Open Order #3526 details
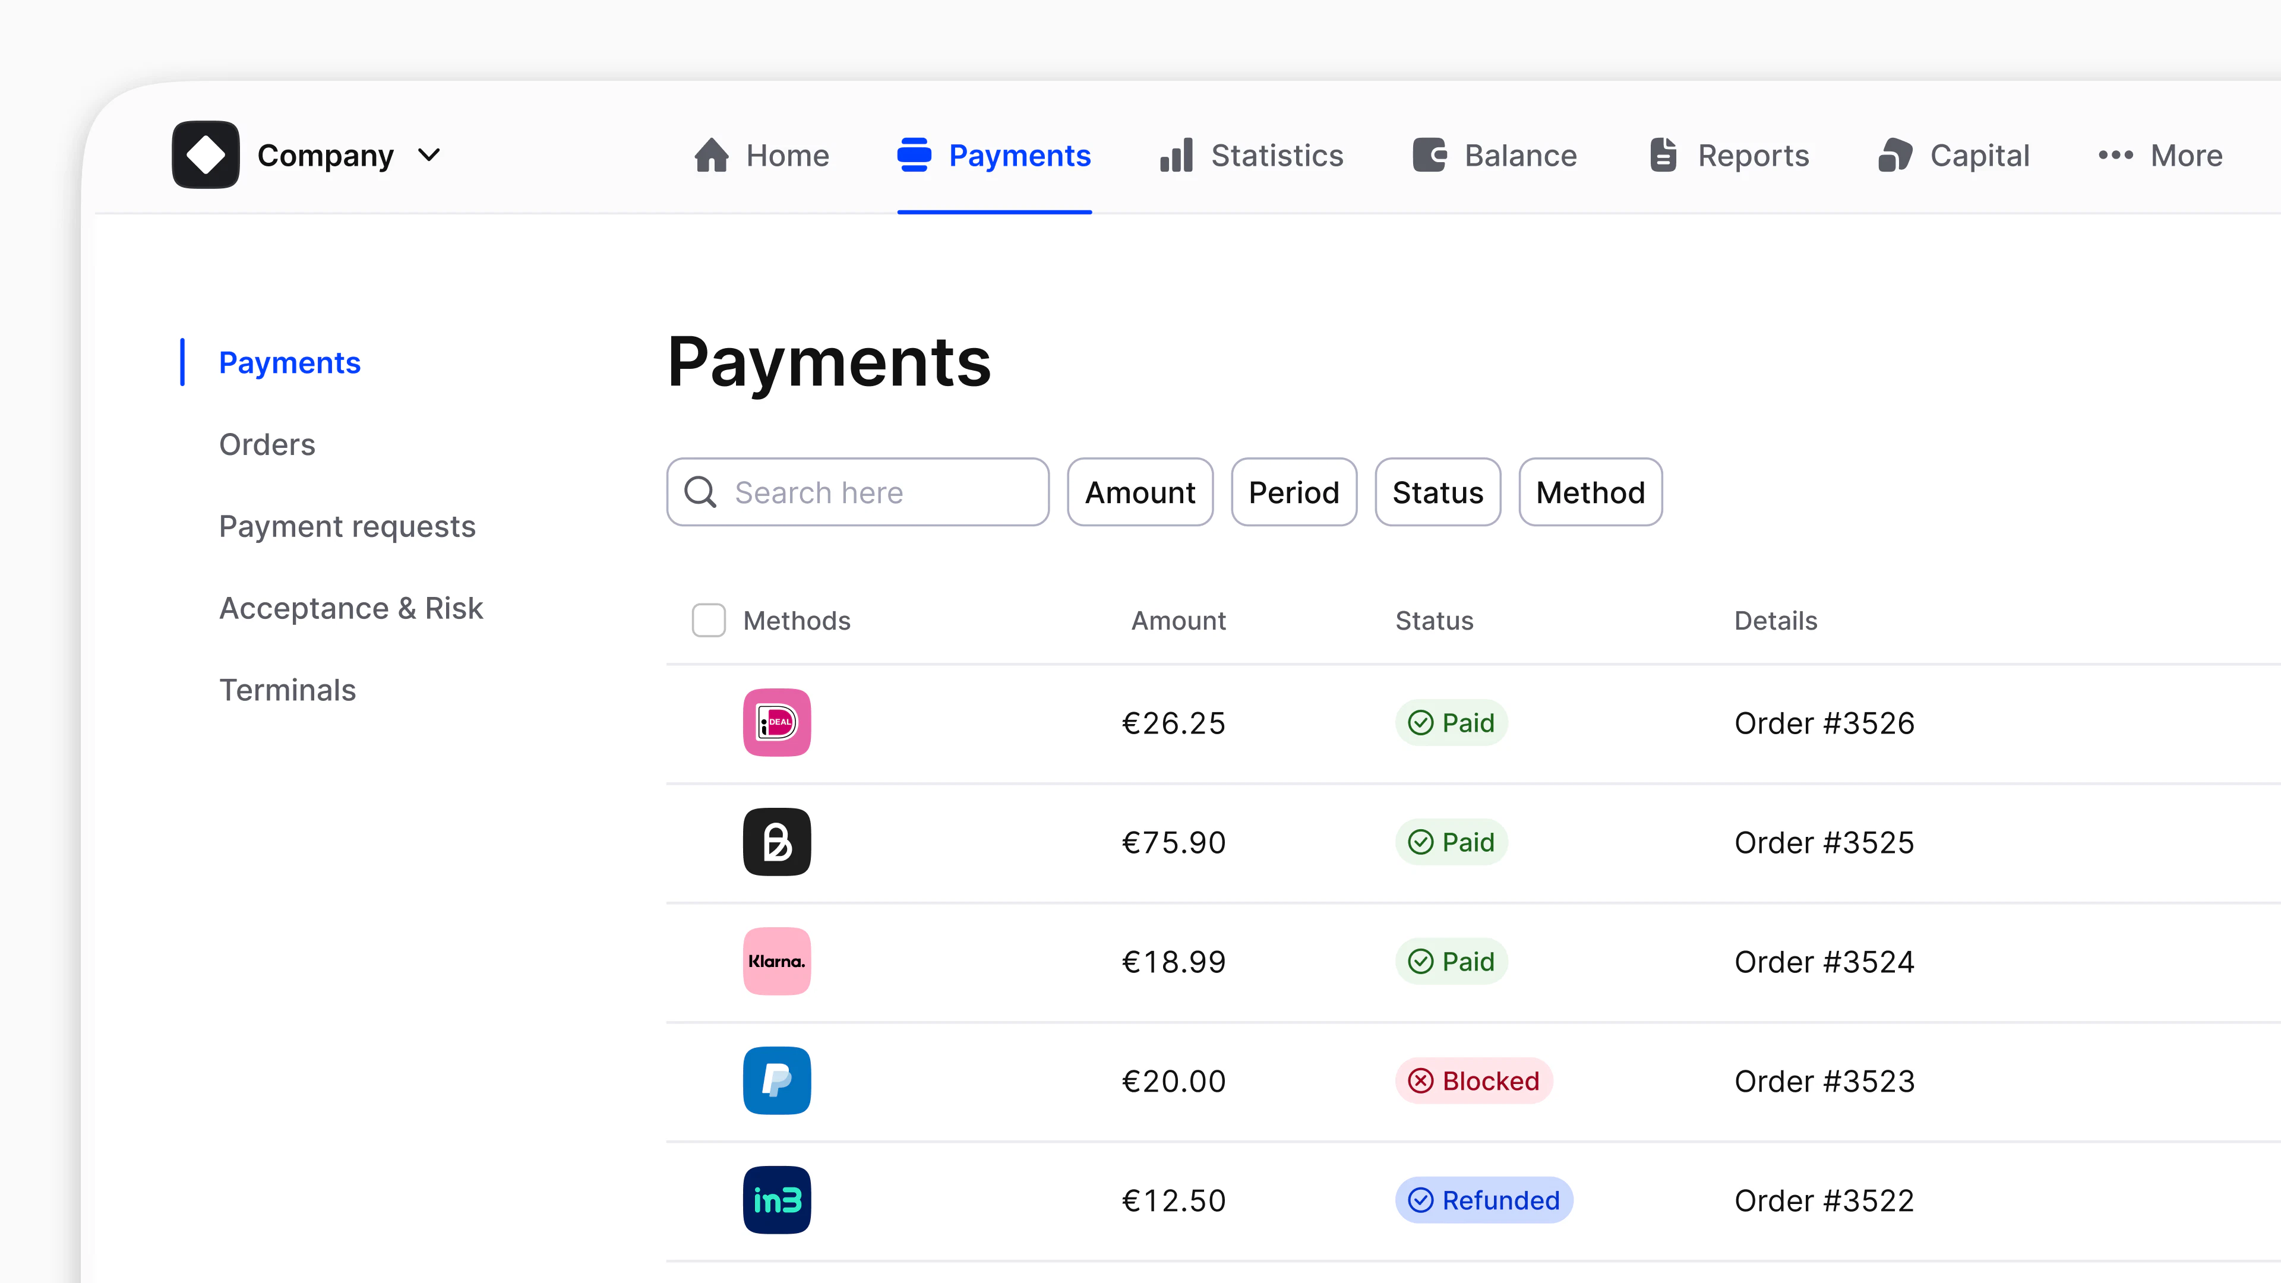Screen dimensions: 2281x1283 (x=1824, y=723)
